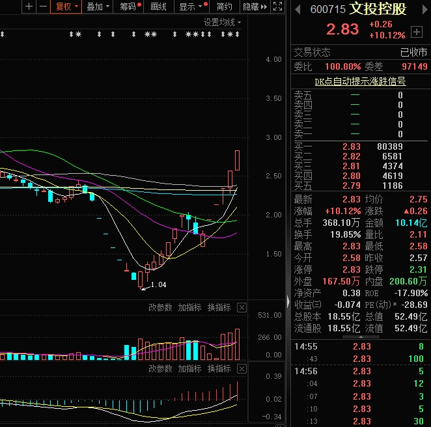This screenshot has height=427, width=431.
Task: Open the 叠加 dropdown
Action: pyautogui.click(x=98, y=7)
